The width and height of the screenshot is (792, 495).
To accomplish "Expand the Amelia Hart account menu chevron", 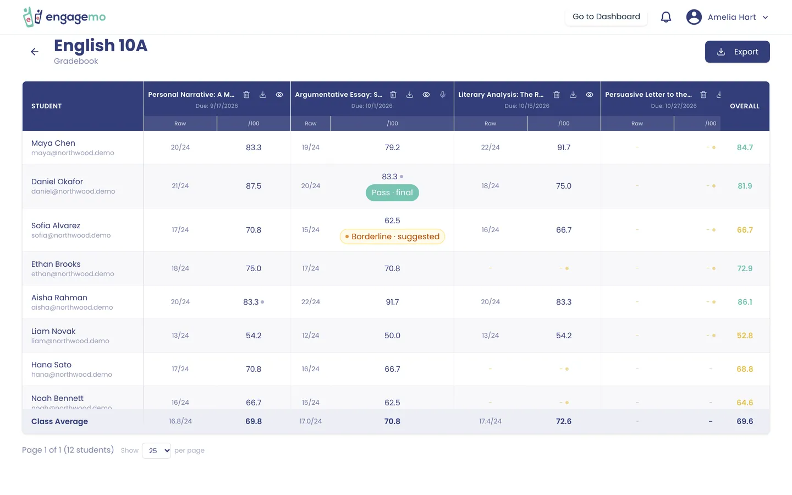I will [765, 17].
